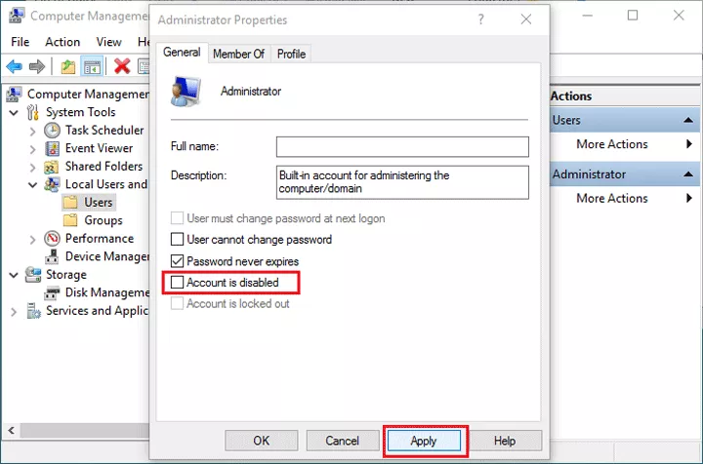Viewport: 703px width, 464px height.
Task: Close the Administrator Properties dialog
Action: click(x=526, y=19)
